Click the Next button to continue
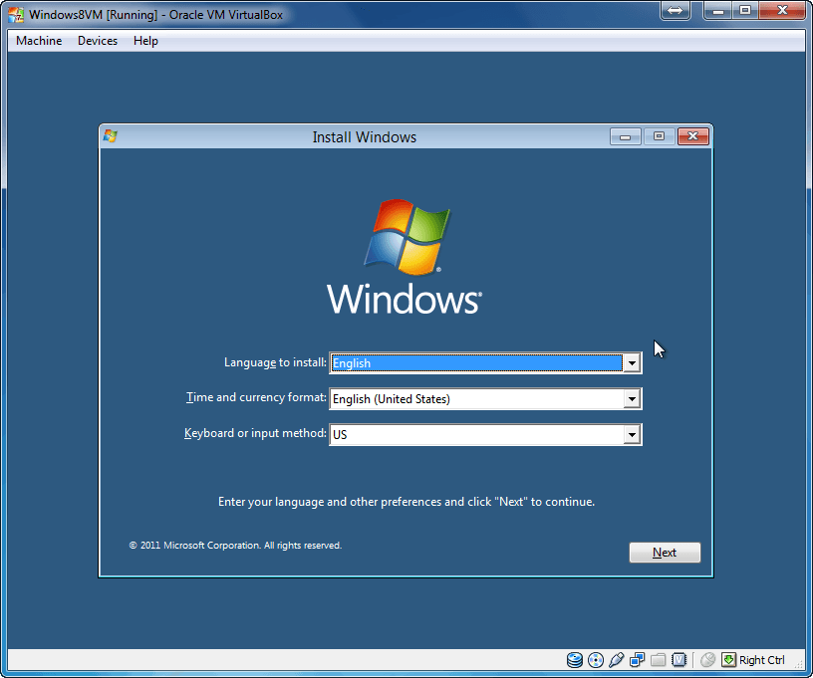Image resolution: width=813 pixels, height=678 pixels. pos(665,553)
